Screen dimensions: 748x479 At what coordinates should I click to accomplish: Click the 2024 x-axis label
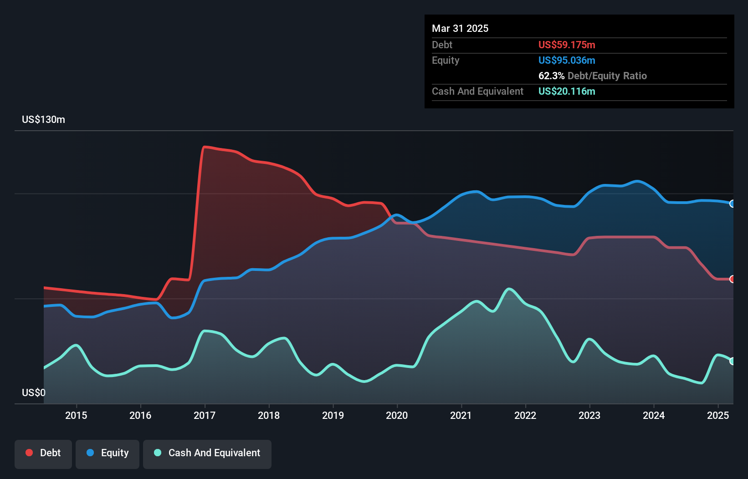tap(654, 415)
